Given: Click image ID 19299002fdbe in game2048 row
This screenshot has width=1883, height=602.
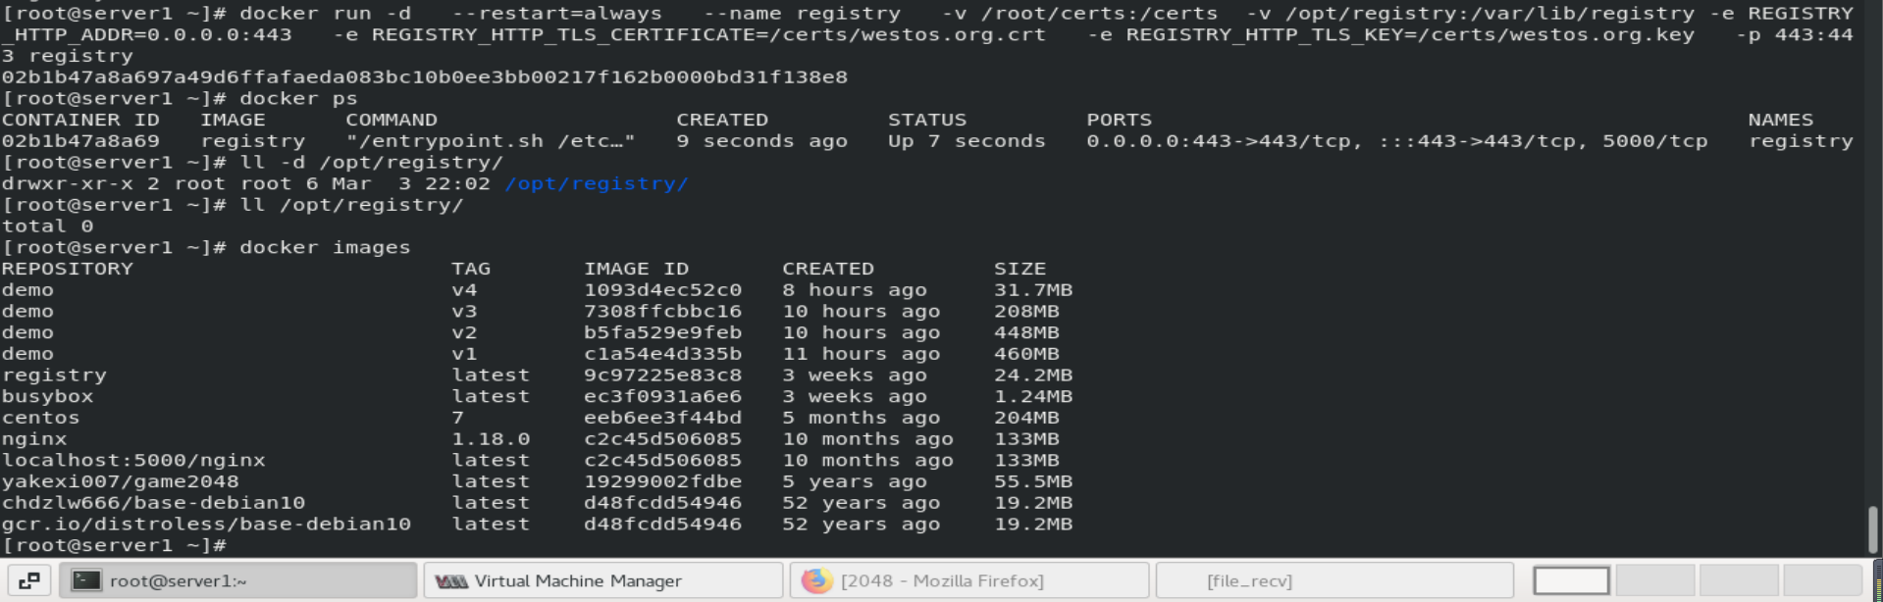Looking at the screenshot, I should coord(662,481).
